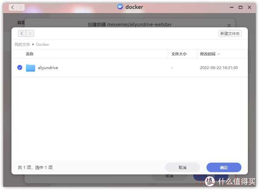Maximize the docker window
Viewport: 259px width, 190px height.
point(241,7)
